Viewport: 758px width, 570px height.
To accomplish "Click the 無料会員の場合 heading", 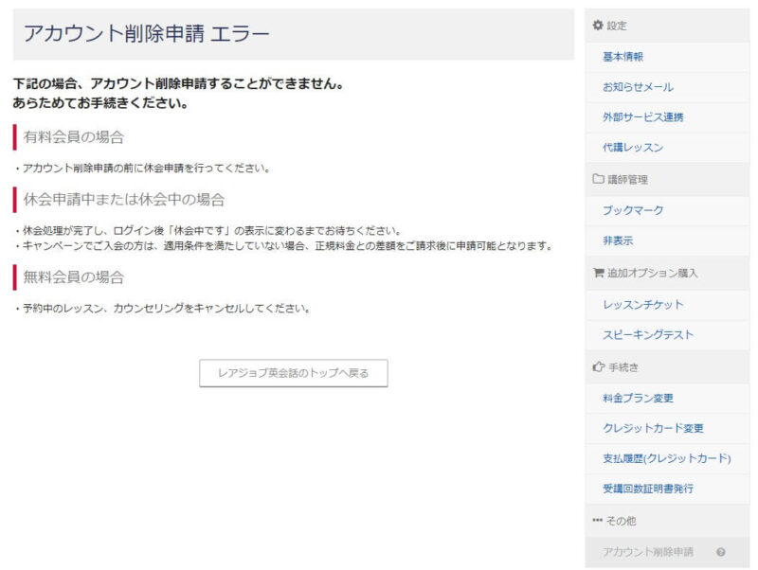I will pos(74,277).
